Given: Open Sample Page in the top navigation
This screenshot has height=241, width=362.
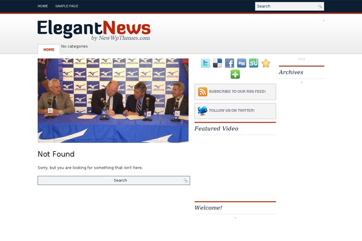Looking at the screenshot, I should click(x=67, y=6).
